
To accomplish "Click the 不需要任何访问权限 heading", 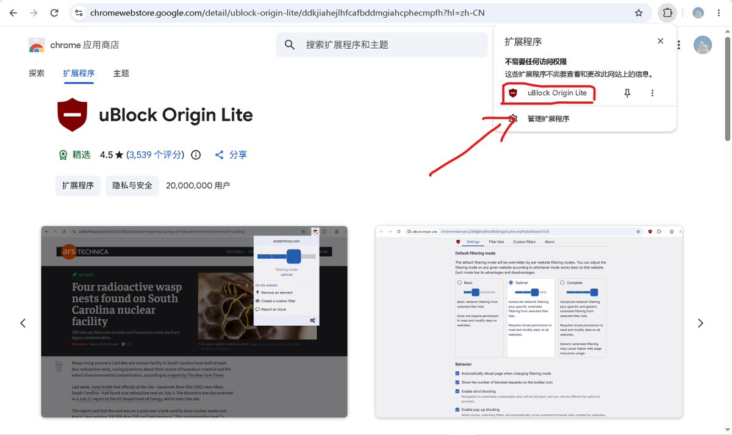I will click(x=536, y=62).
